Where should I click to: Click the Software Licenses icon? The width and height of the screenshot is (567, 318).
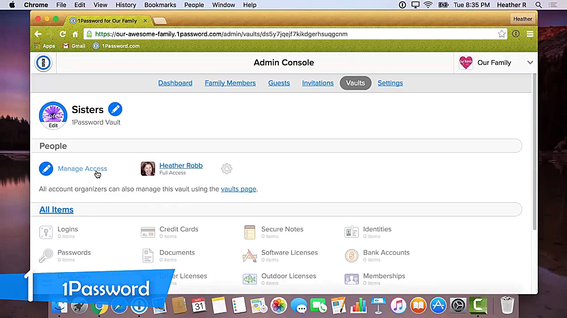click(250, 255)
